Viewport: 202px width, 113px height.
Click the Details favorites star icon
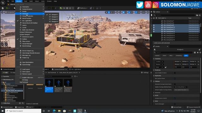(x=198, y=52)
